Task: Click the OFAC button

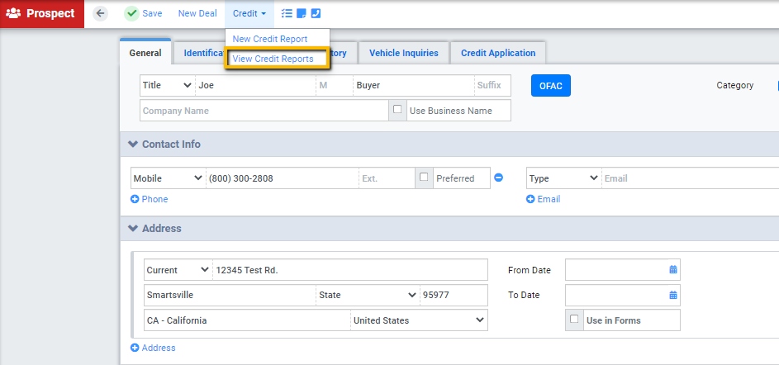Action: click(550, 85)
